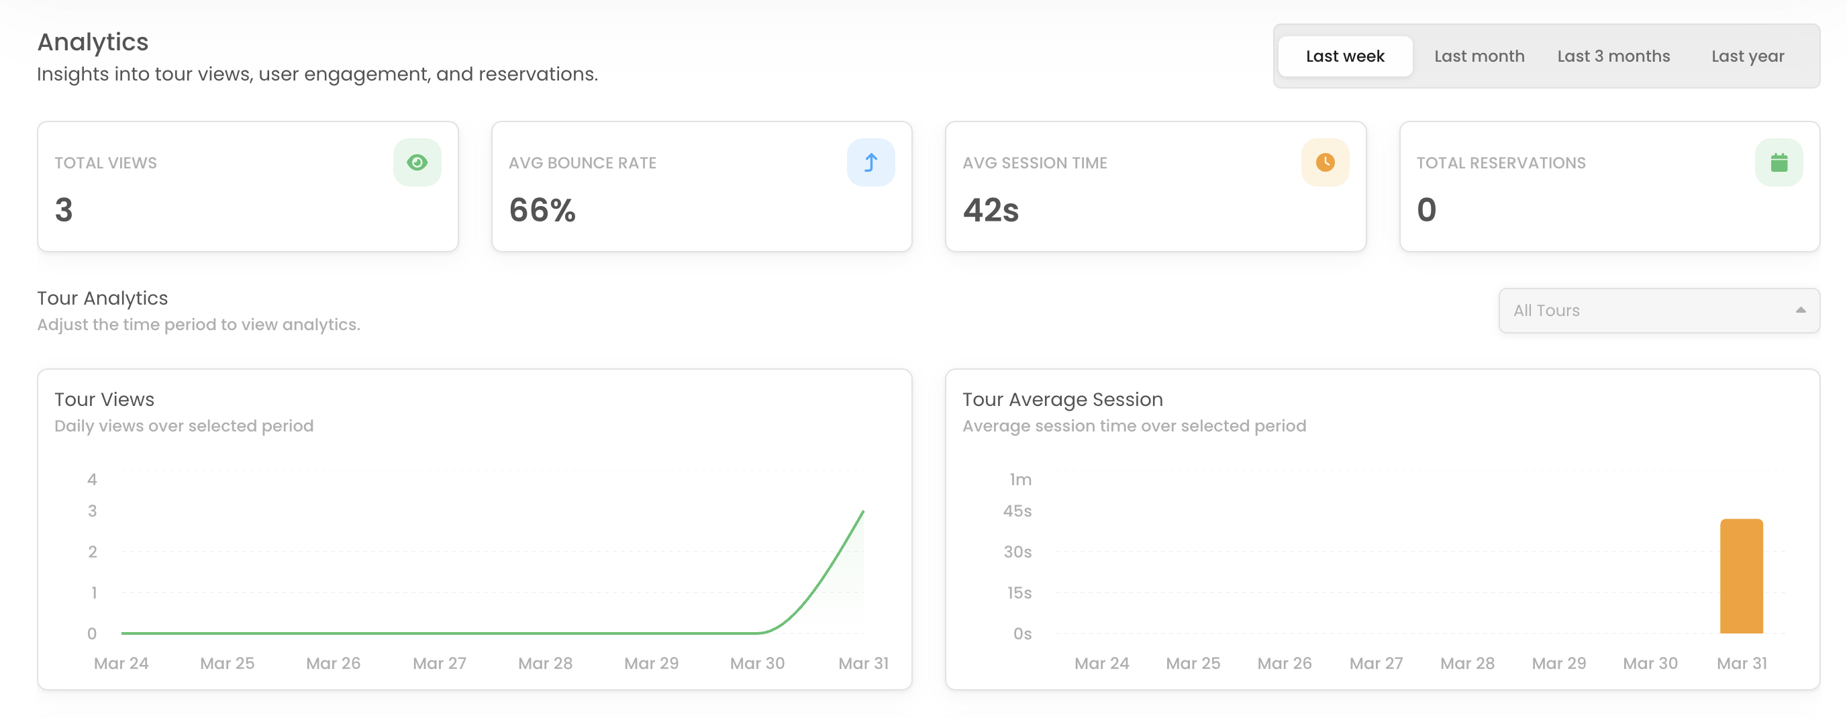
Task: Click Mar 27 label on Average Session chart
Action: [x=1375, y=664]
